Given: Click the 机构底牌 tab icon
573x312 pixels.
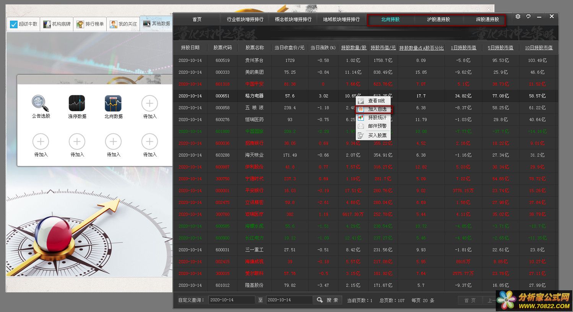Looking at the screenshot, I should click(x=47, y=24).
